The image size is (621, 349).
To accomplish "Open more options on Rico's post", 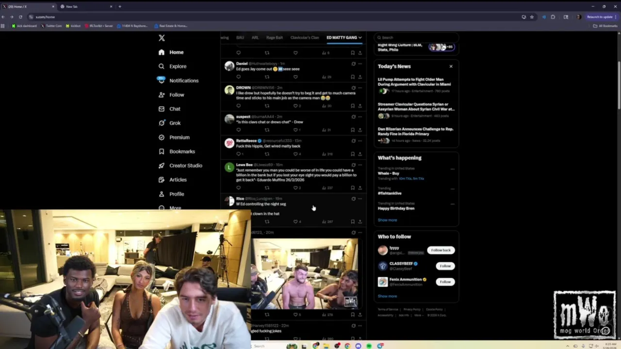I will tap(360, 199).
